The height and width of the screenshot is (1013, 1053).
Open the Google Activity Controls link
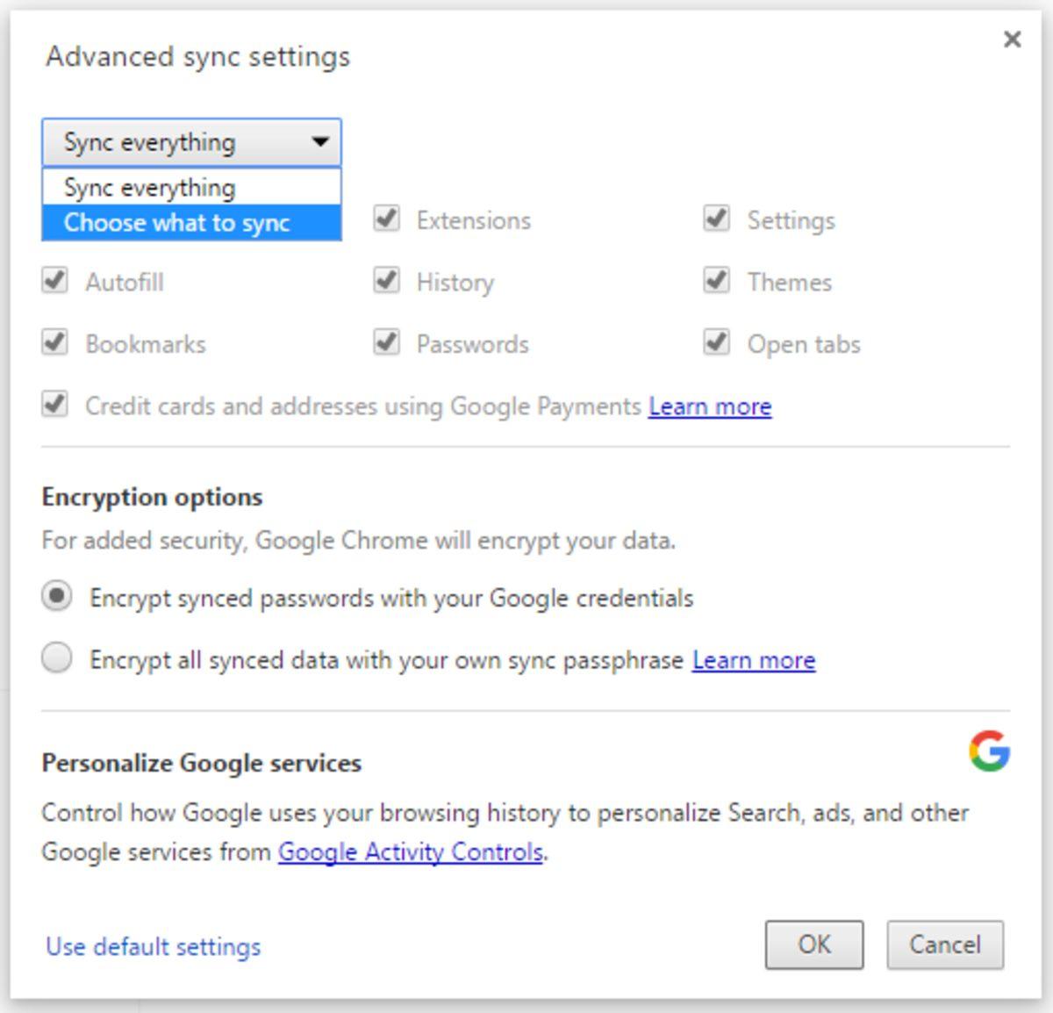coord(410,851)
